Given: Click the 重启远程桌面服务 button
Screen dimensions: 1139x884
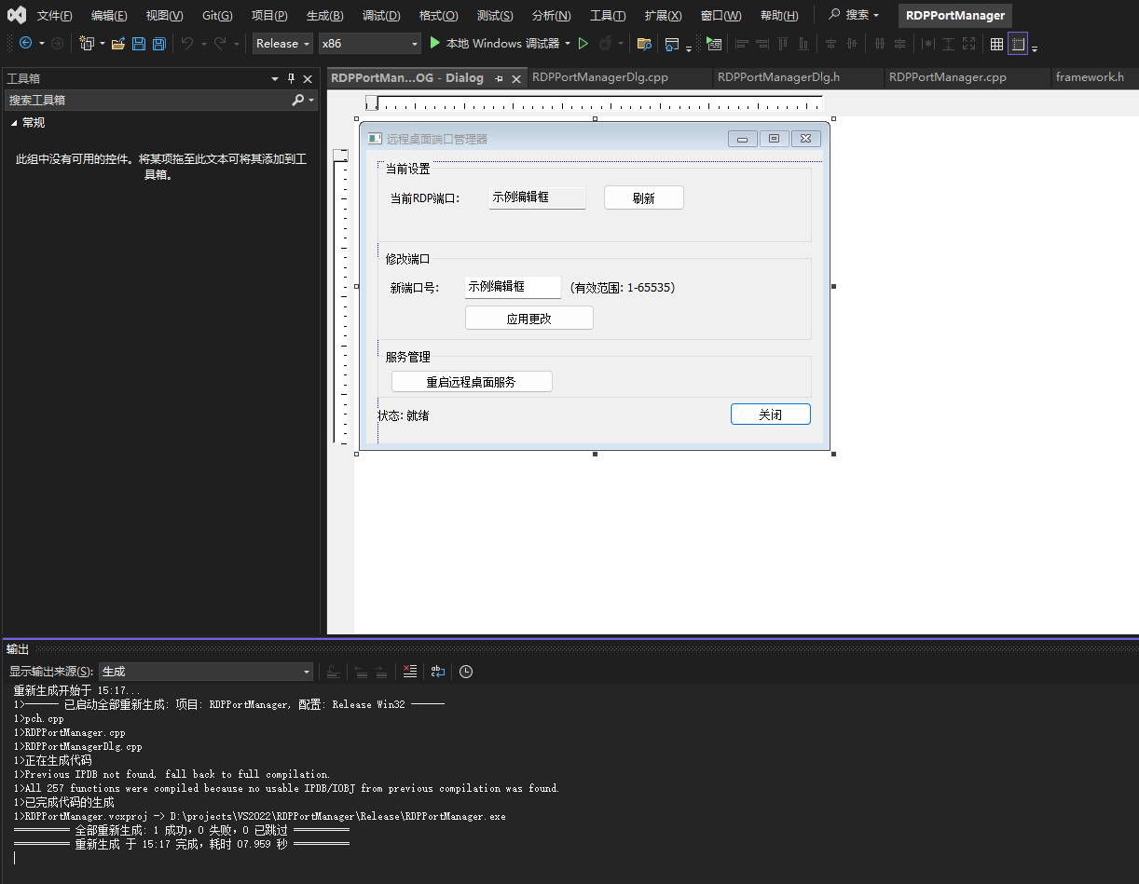Looking at the screenshot, I should click(472, 381).
